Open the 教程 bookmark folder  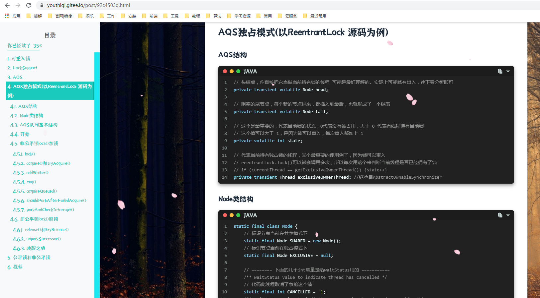point(192,16)
